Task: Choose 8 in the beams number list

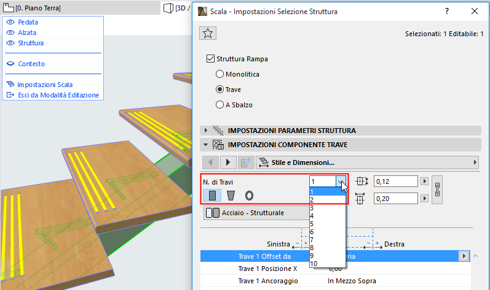Action: (328, 248)
